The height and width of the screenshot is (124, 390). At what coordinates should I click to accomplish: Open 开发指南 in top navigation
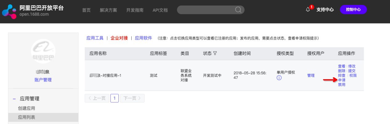135,10
